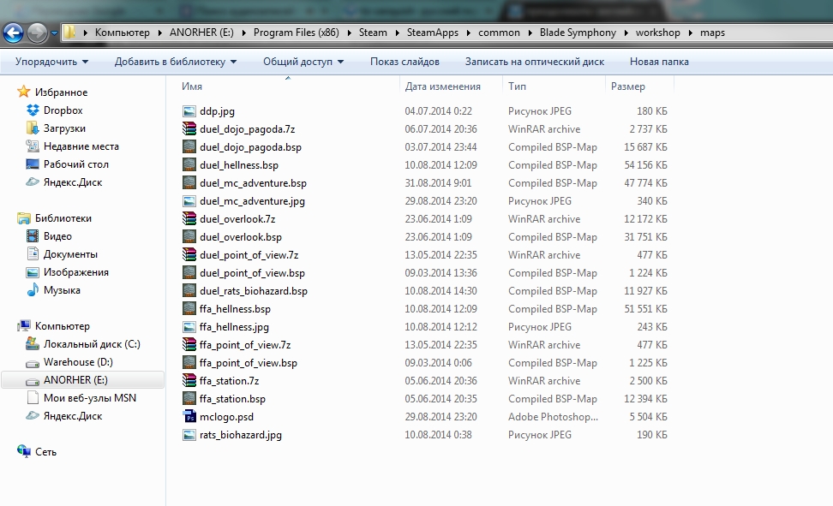Click the Музыка library icon
Viewport: 833px width, 506px height.
[x=33, y=290]
